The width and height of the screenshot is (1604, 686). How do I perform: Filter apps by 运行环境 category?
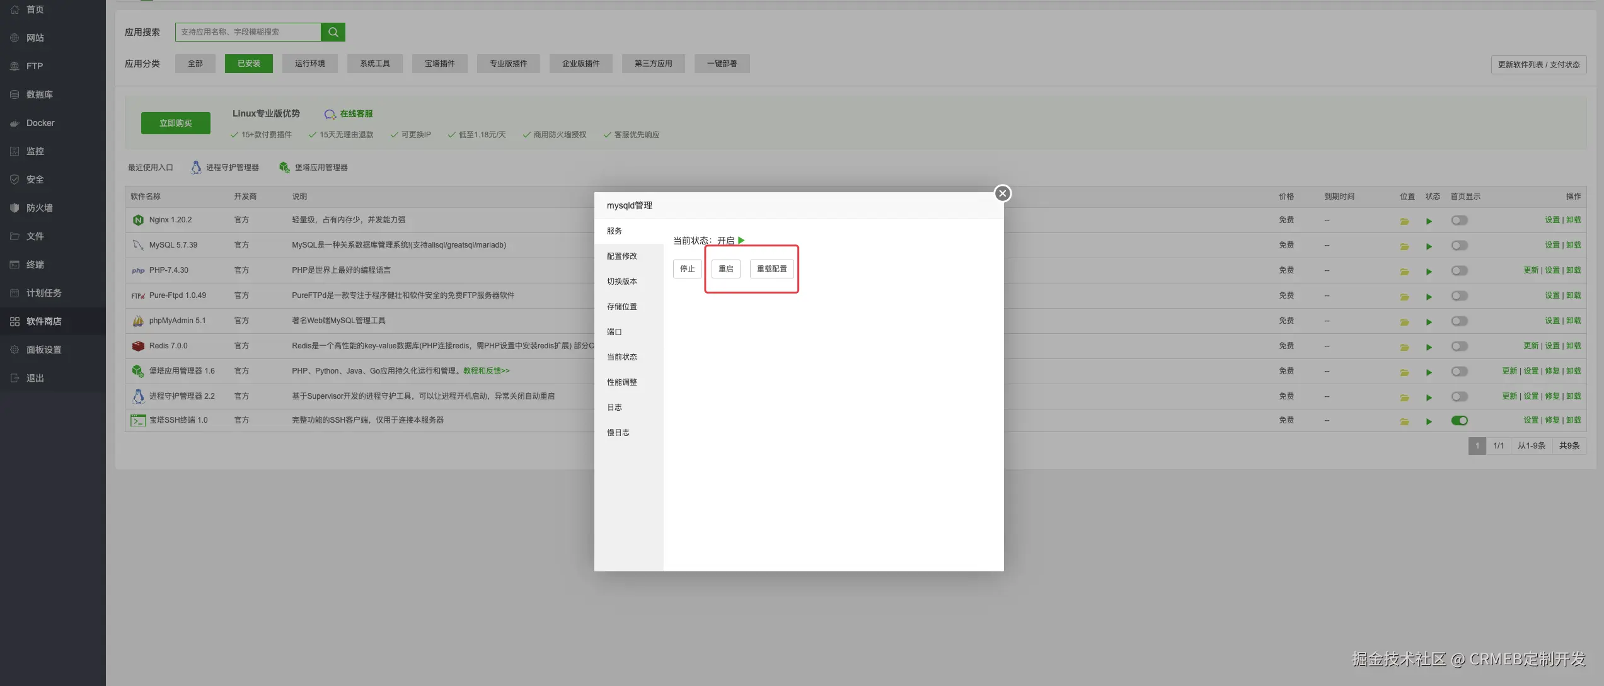tap(310, 64)
